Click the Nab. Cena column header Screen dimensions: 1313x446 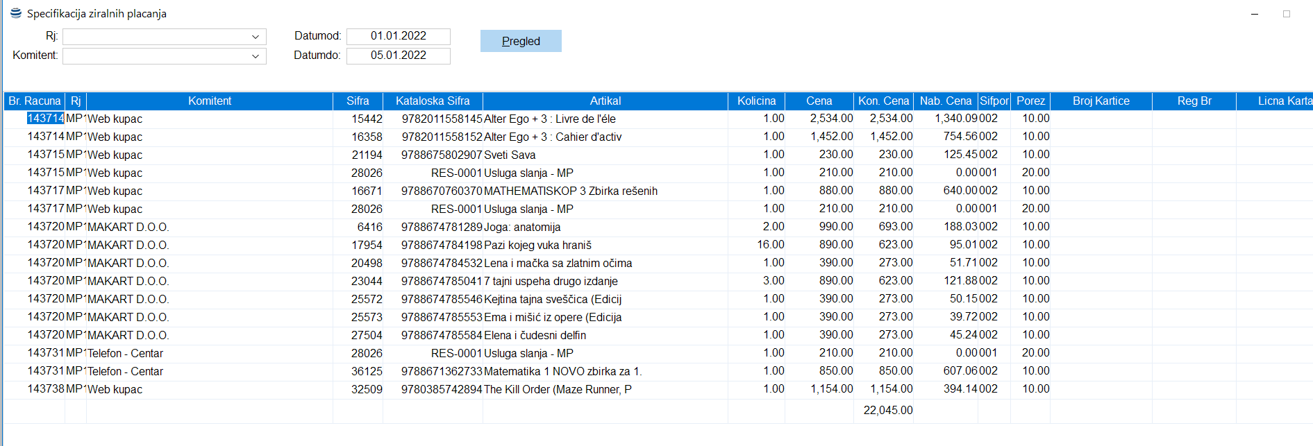[945, 101]
